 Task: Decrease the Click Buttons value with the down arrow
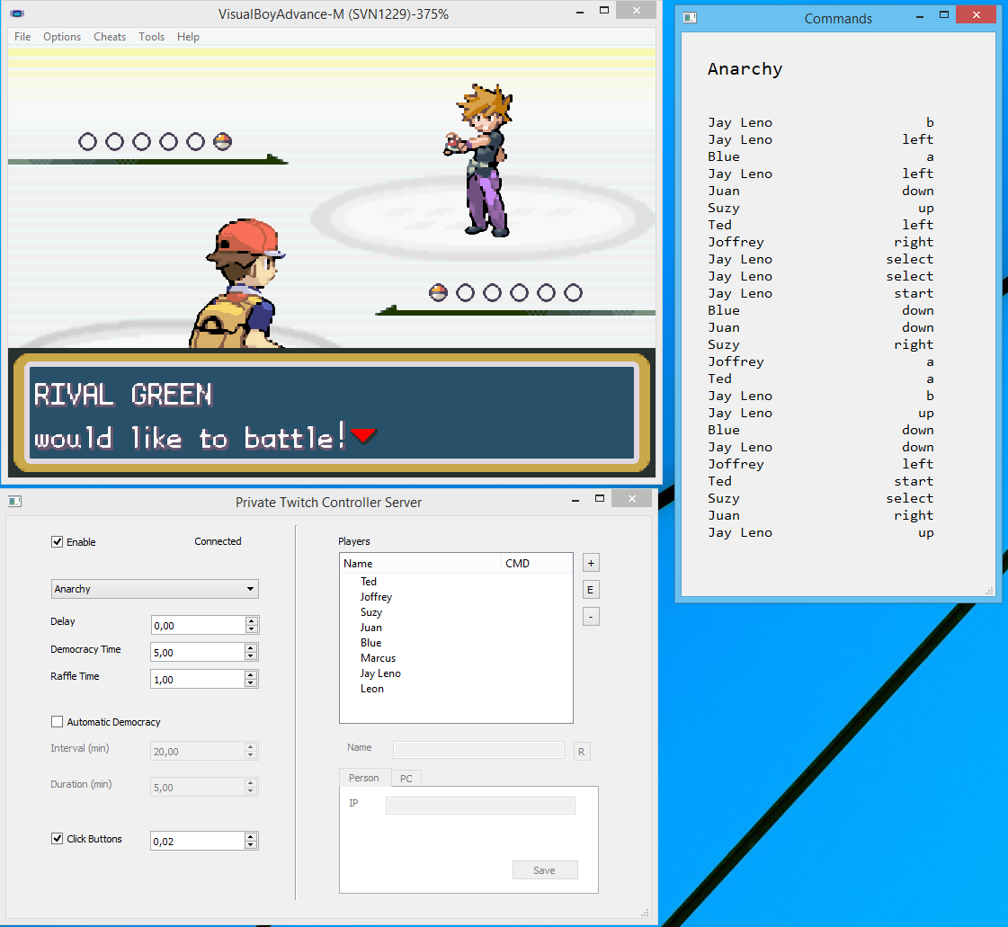coord(252,844)
